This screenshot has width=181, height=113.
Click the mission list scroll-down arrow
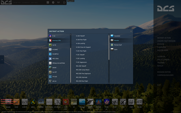click(x=109, y=83)
